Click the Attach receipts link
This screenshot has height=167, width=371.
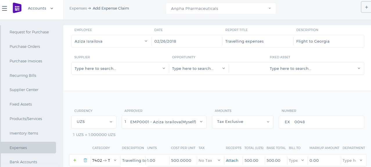click(232, 160)
